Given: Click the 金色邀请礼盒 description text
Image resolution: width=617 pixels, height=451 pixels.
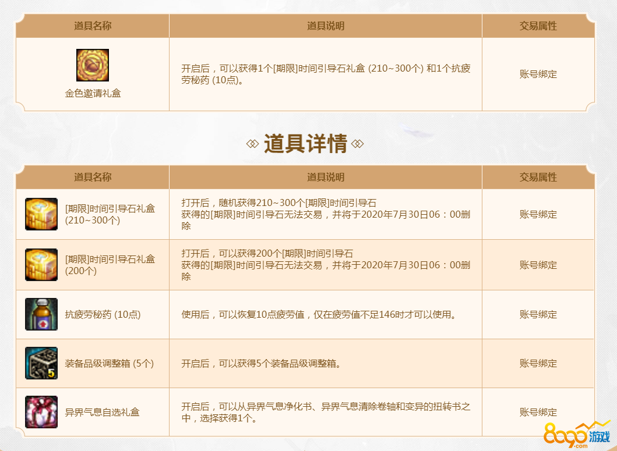Looking at the screenshot, I should coord(326,74).
